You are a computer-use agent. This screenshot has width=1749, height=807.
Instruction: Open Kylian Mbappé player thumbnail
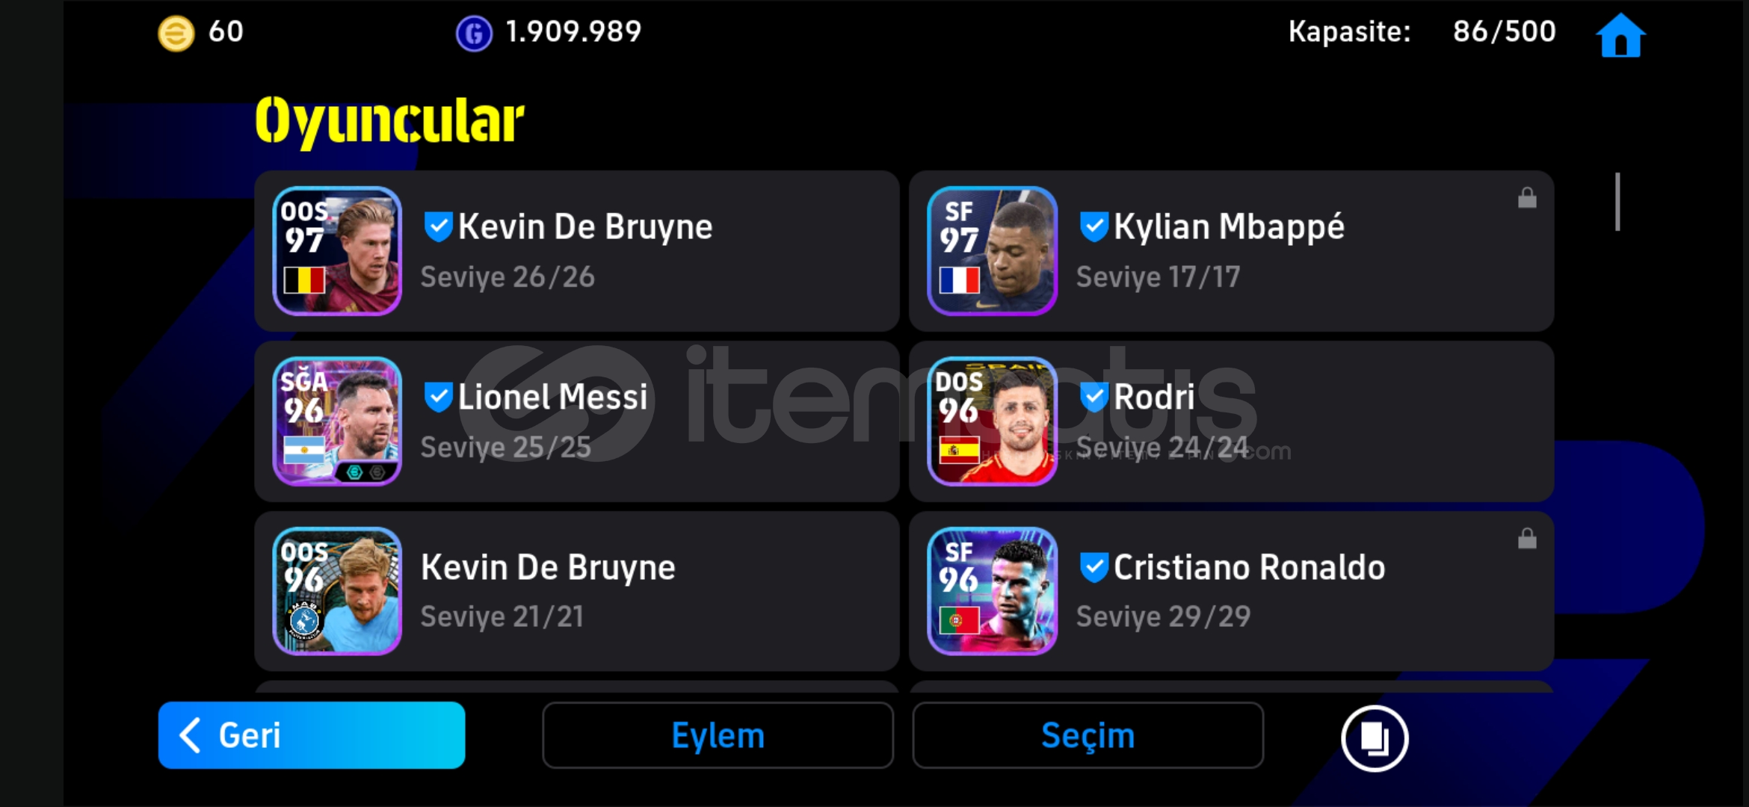coord(992,251)
